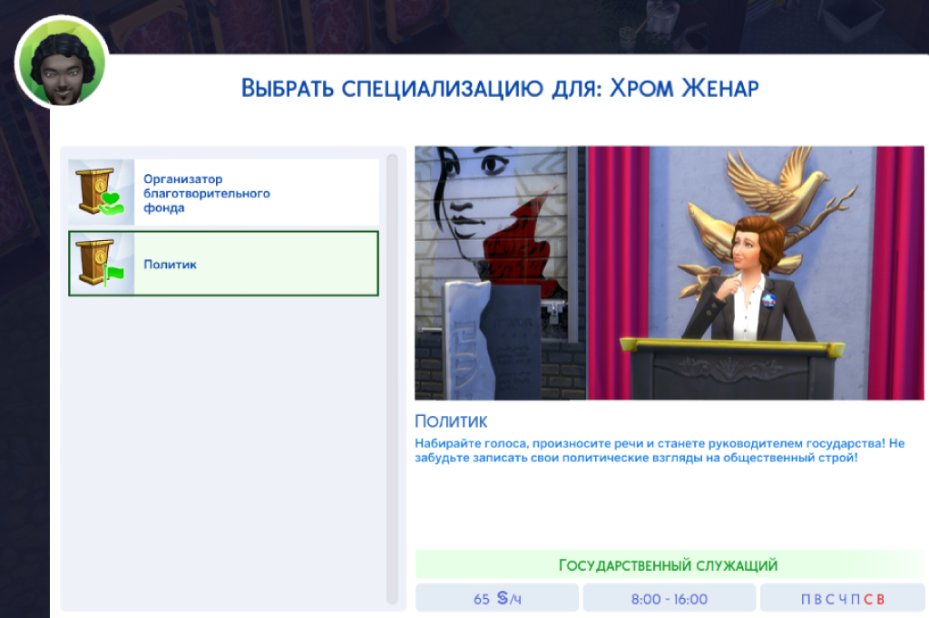929x618 pixels.
Task: Click the simoleon currency symbol
Action: click(503, 598)
